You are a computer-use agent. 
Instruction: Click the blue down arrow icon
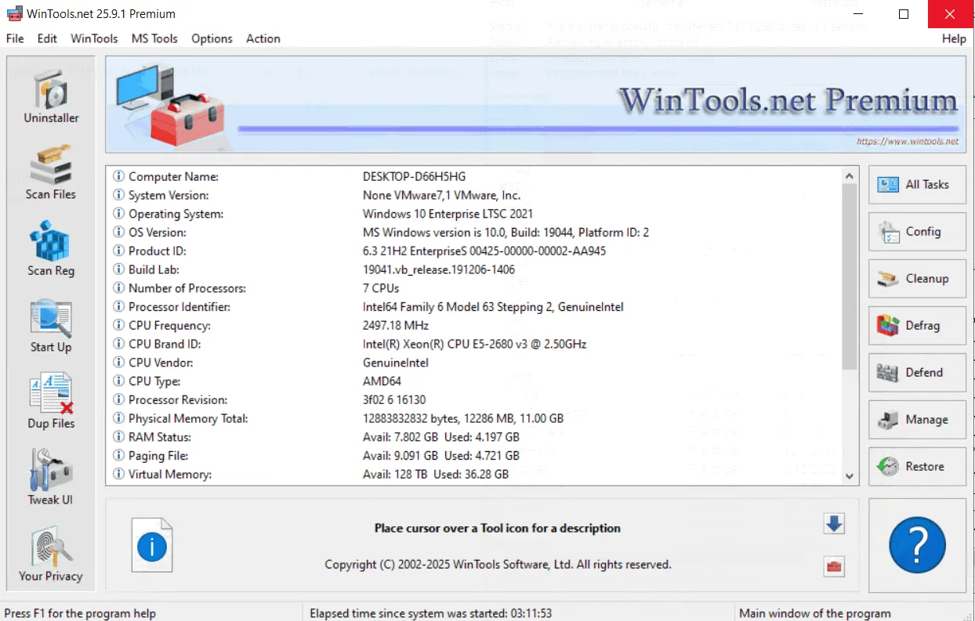(x=834, y=524)
